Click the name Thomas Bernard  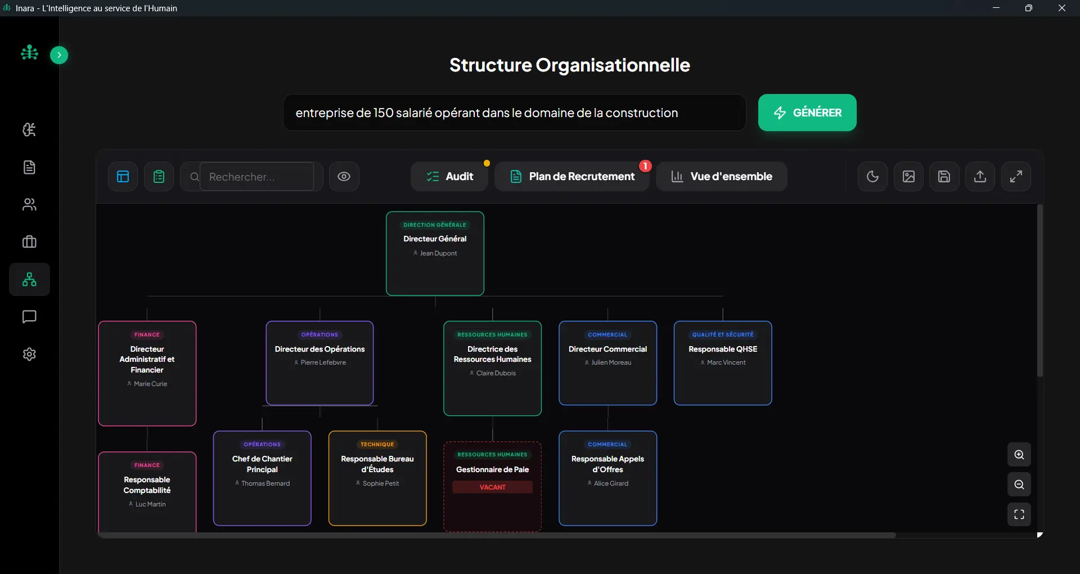265,483
